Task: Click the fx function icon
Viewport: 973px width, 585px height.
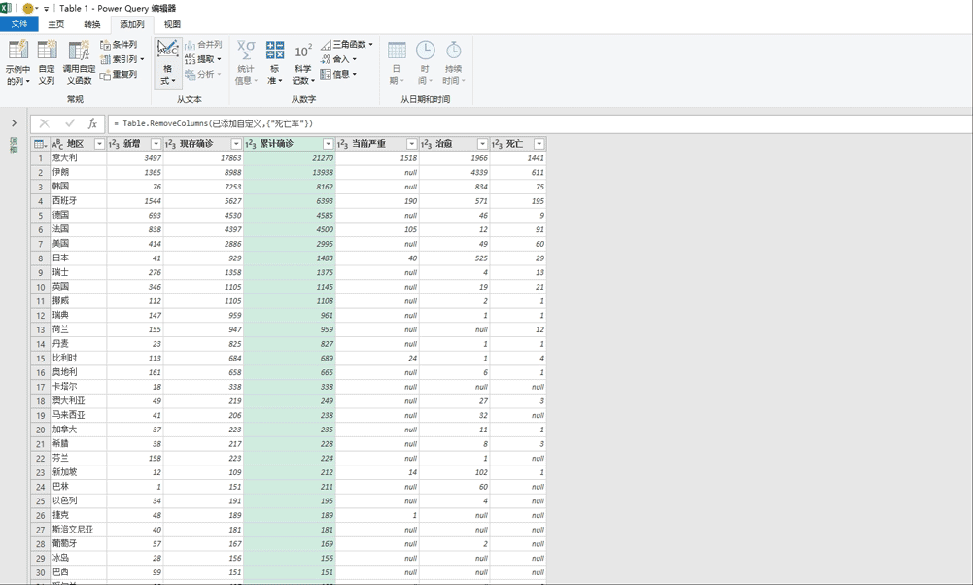Action: pos(92,123)
